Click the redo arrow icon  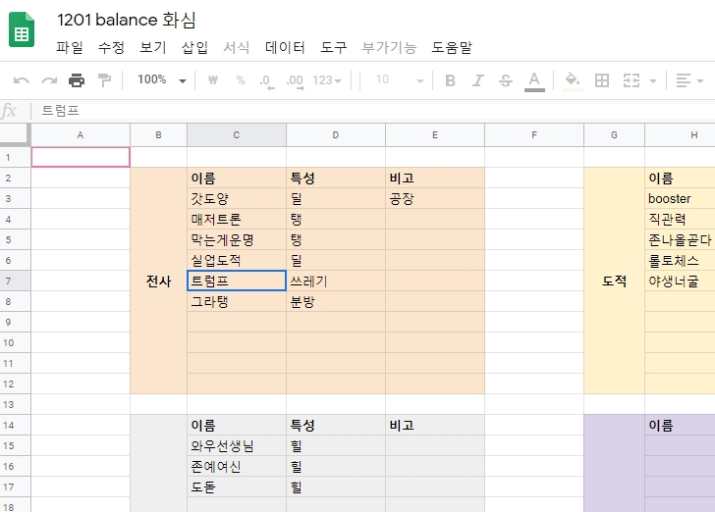pos(49,80)
